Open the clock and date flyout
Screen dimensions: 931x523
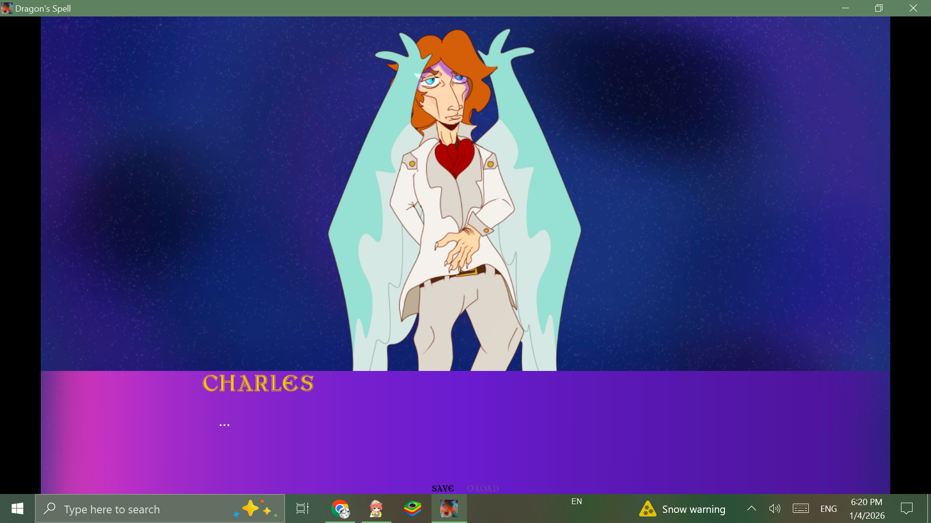pyautogui.click(x=867, y=509)
